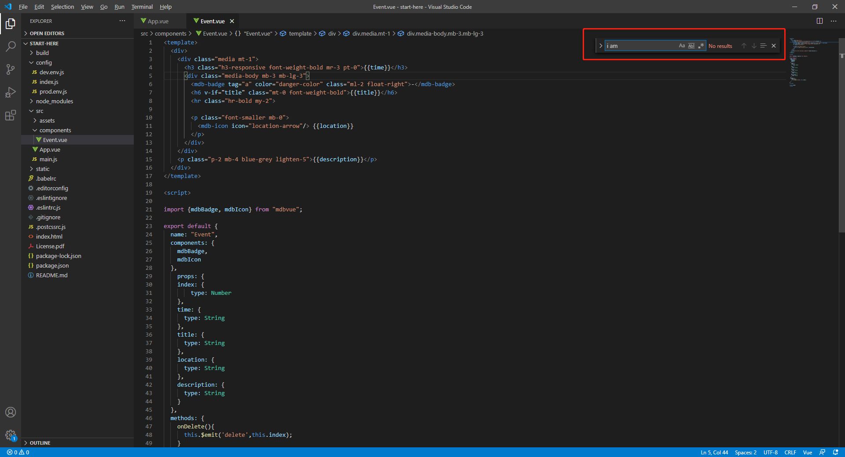Image resolution: width=845 pixels, height=457 pixels.
Task: Open Source Control view
Action: (11, 69)
